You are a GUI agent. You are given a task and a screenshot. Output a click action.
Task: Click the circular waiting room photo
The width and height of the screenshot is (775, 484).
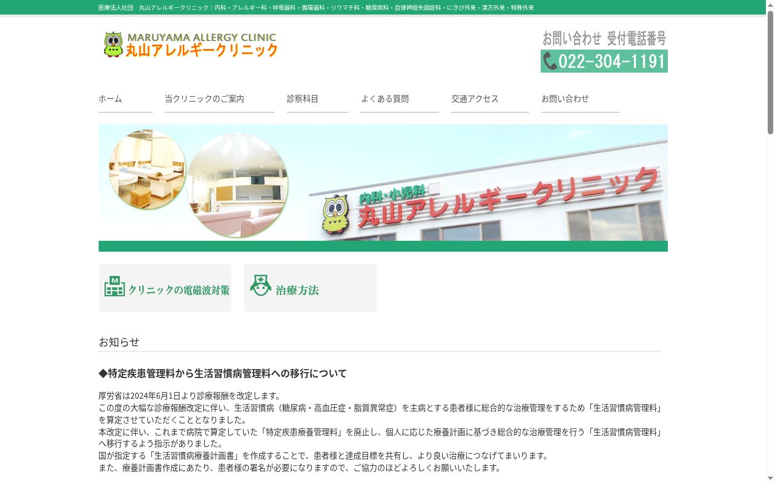click(147, 169)
